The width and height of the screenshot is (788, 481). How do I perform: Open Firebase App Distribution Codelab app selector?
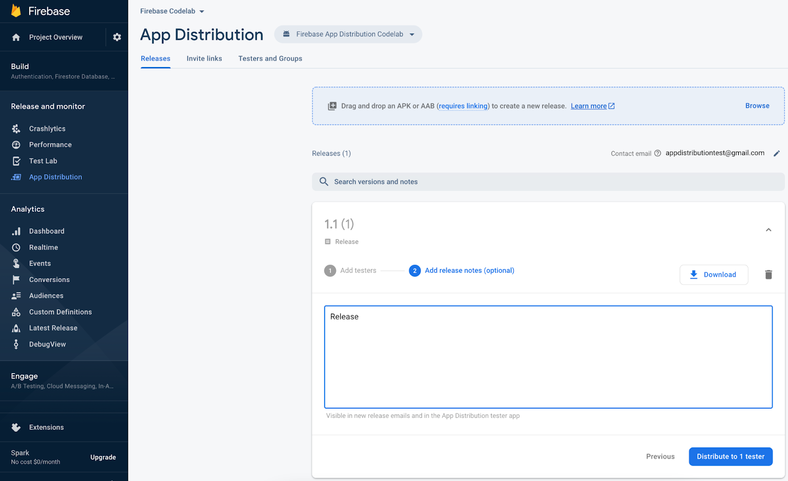pos(348,34)
